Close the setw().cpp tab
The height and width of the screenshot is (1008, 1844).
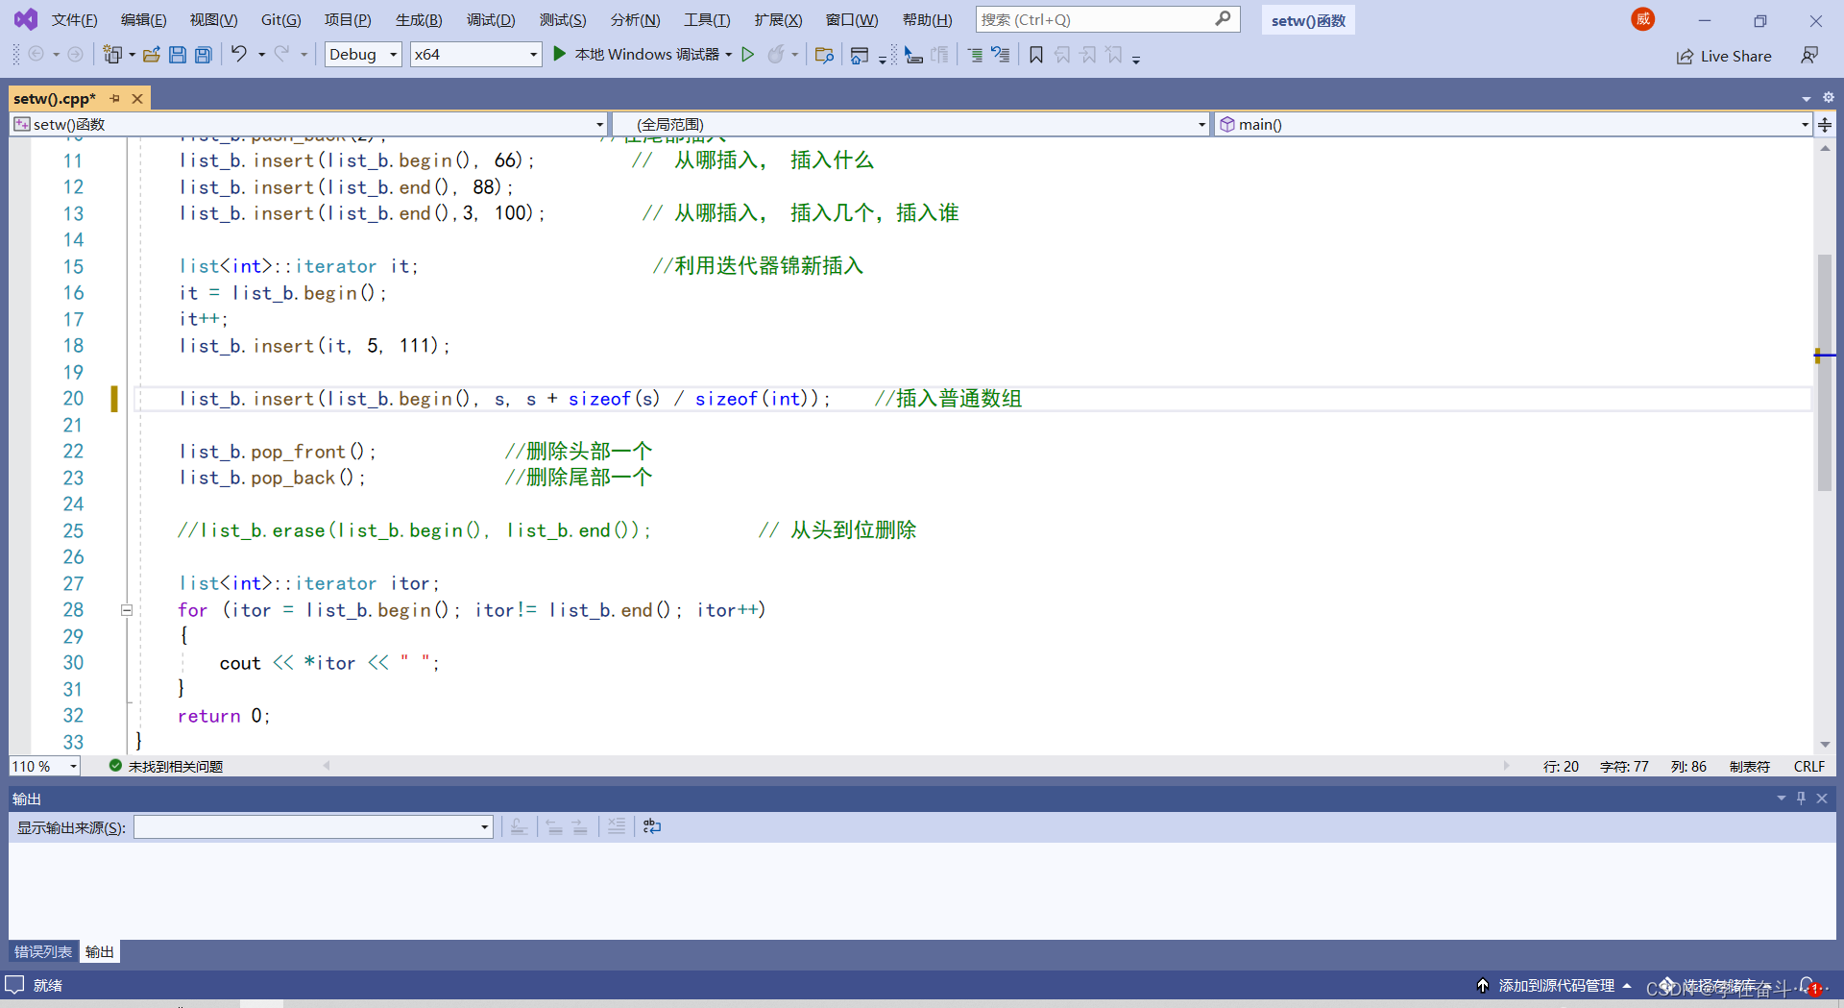pyautogui.click(x=137, y=98)
